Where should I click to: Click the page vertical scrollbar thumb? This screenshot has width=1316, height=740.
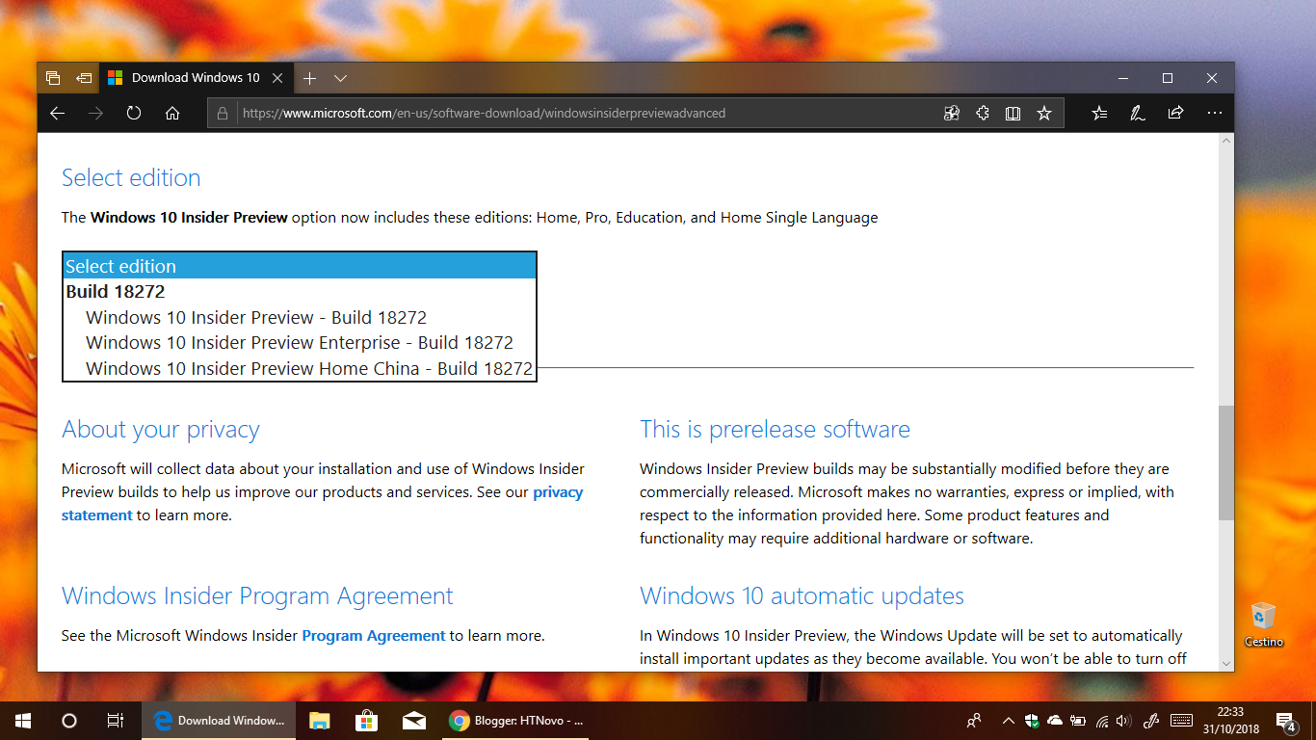1225,462
